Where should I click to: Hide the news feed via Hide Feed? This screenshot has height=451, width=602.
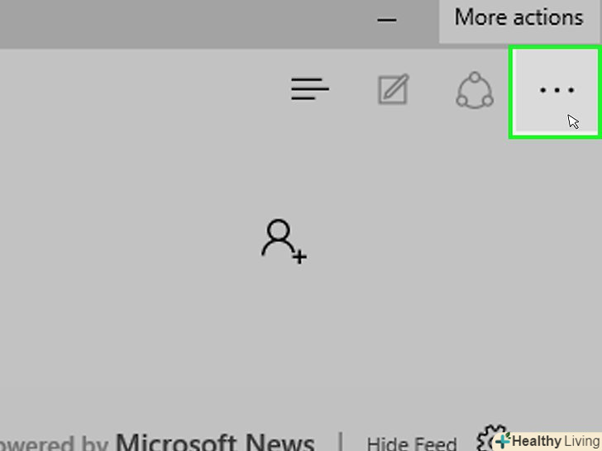pos(412,444)
